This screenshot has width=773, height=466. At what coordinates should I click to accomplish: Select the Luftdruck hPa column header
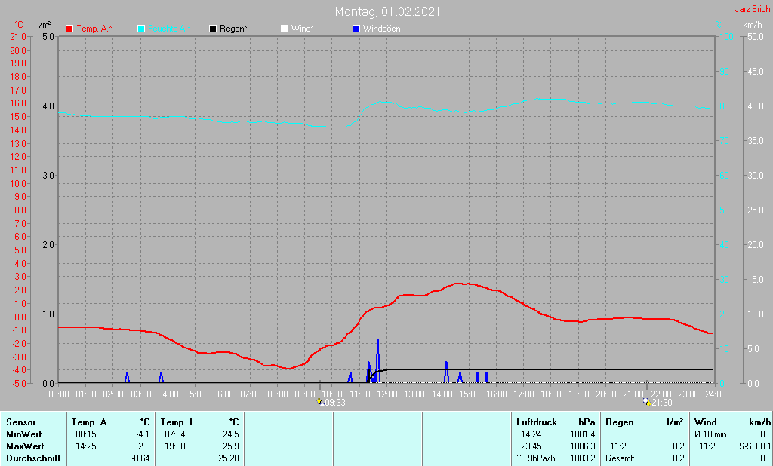click(556, 422)
